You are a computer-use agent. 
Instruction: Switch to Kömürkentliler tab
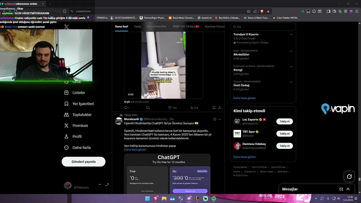(x=157, y=27)
